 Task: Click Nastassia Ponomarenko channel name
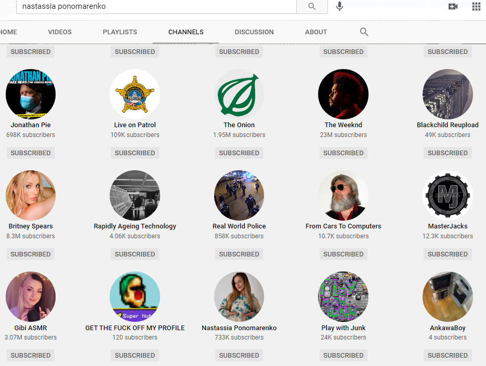[239, 328]
